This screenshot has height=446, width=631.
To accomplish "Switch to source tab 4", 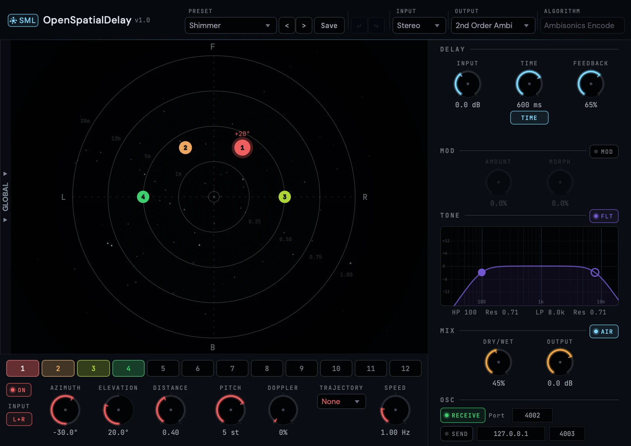I will click(x=129, y=368).
